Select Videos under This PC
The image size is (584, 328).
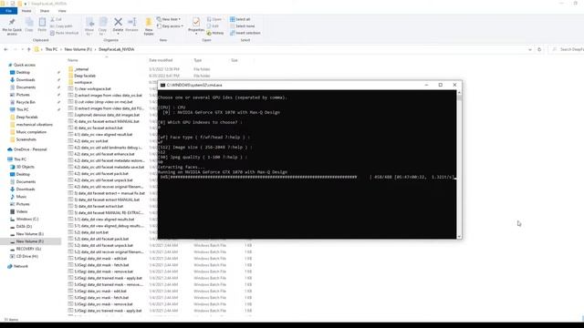click(22, 211)
